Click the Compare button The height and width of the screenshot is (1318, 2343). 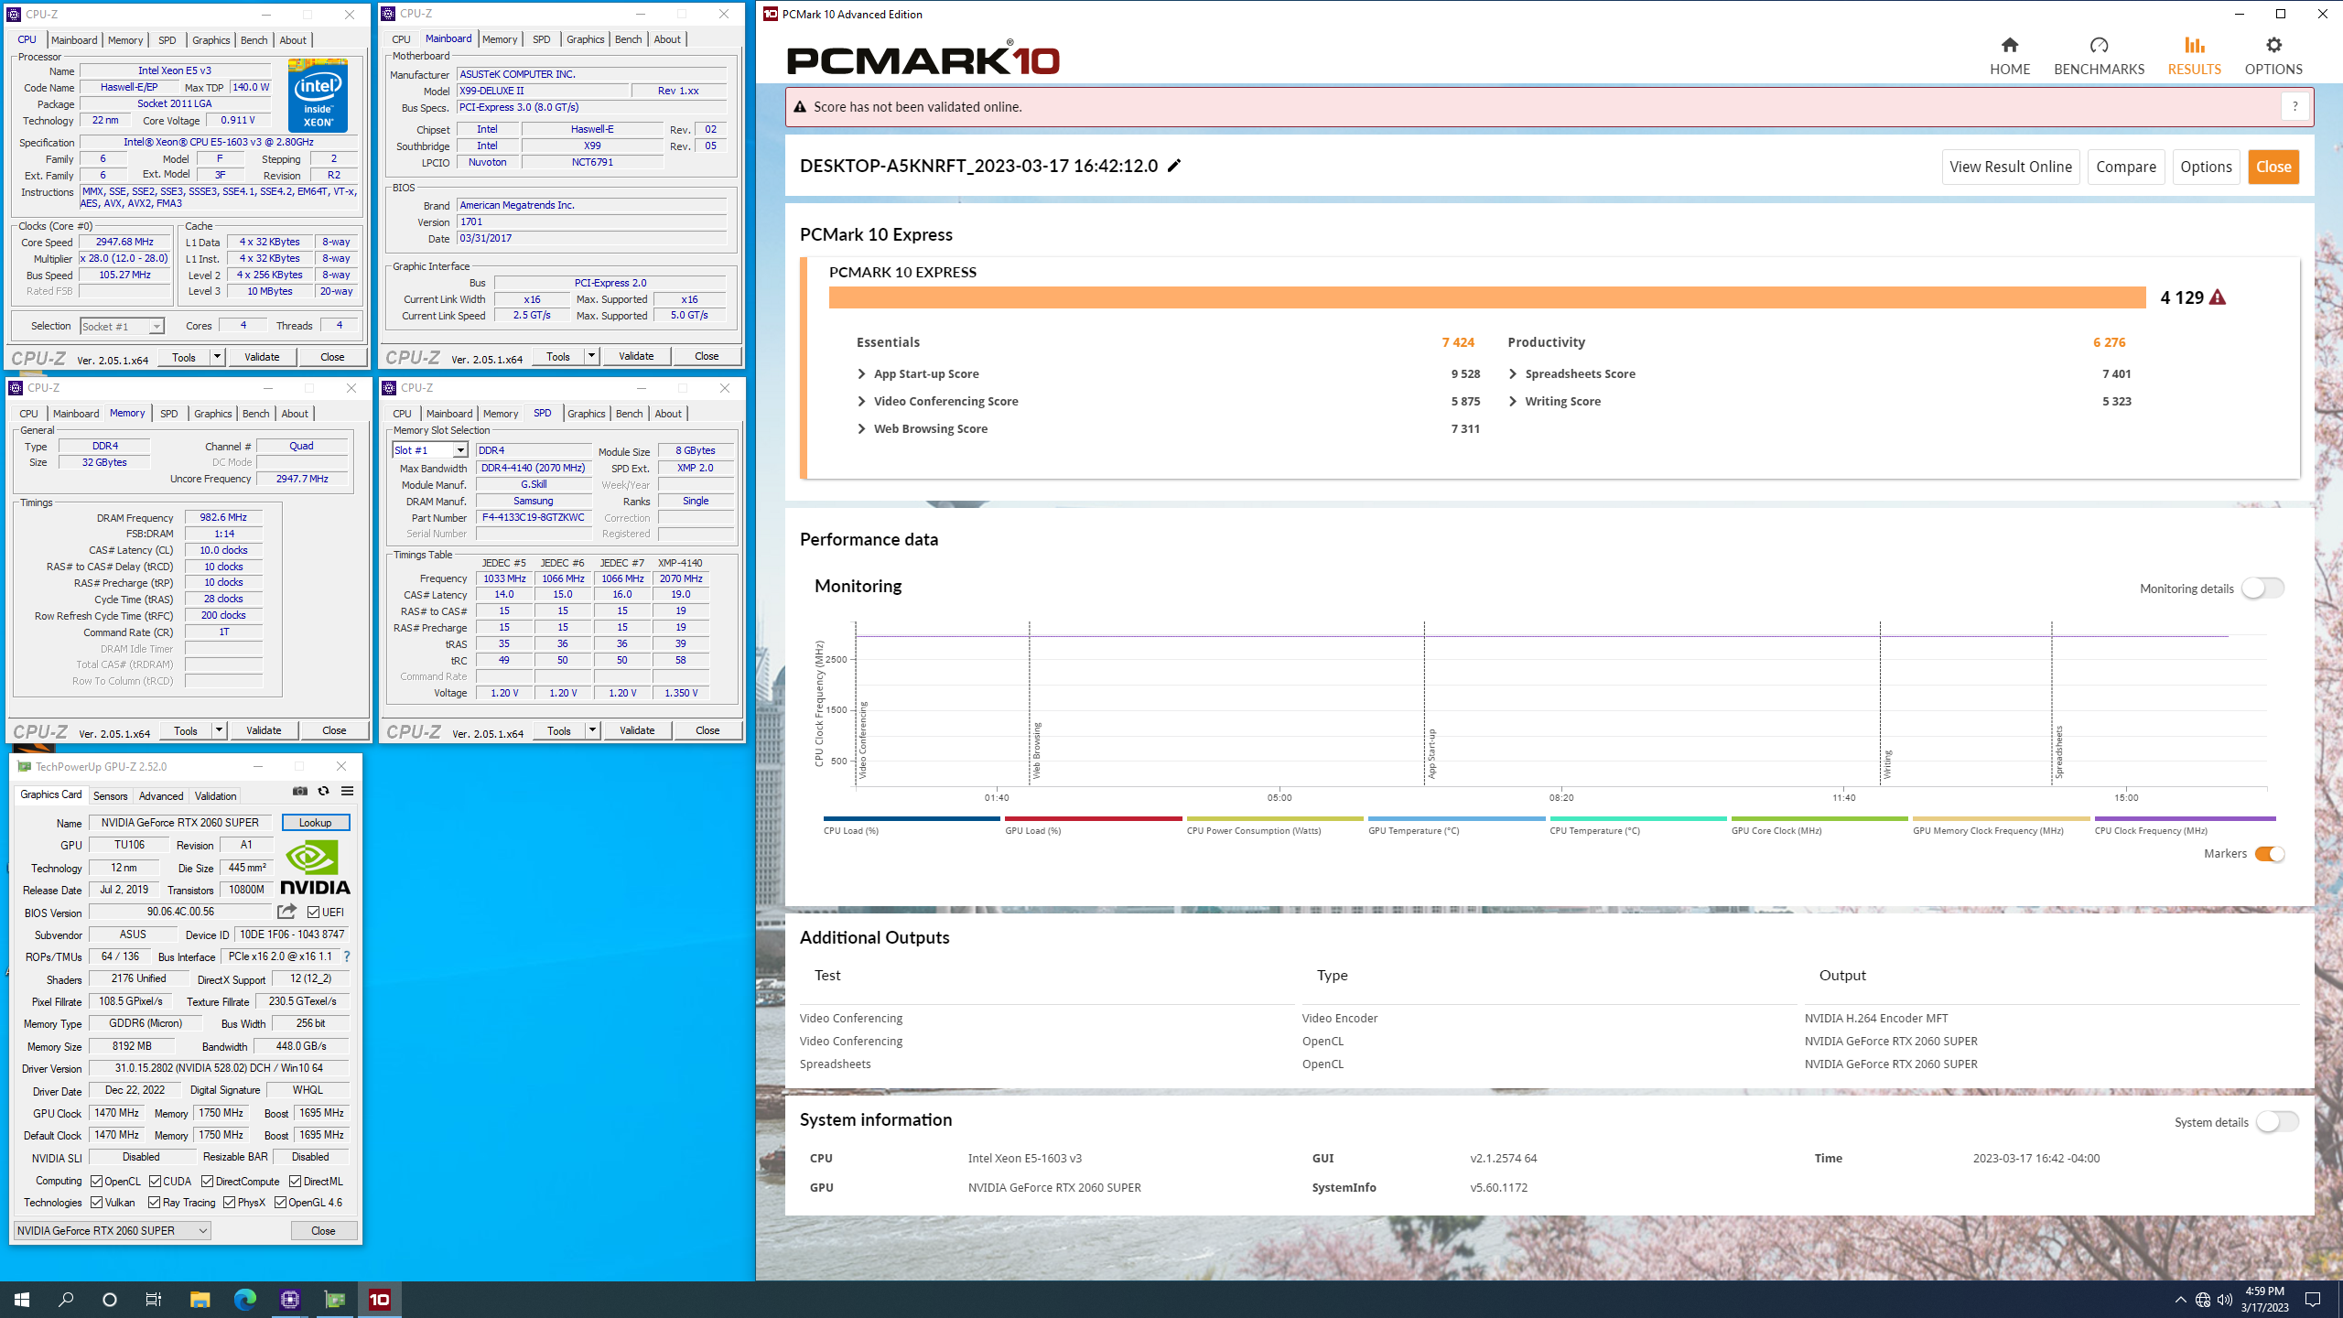coord(2125,167)
